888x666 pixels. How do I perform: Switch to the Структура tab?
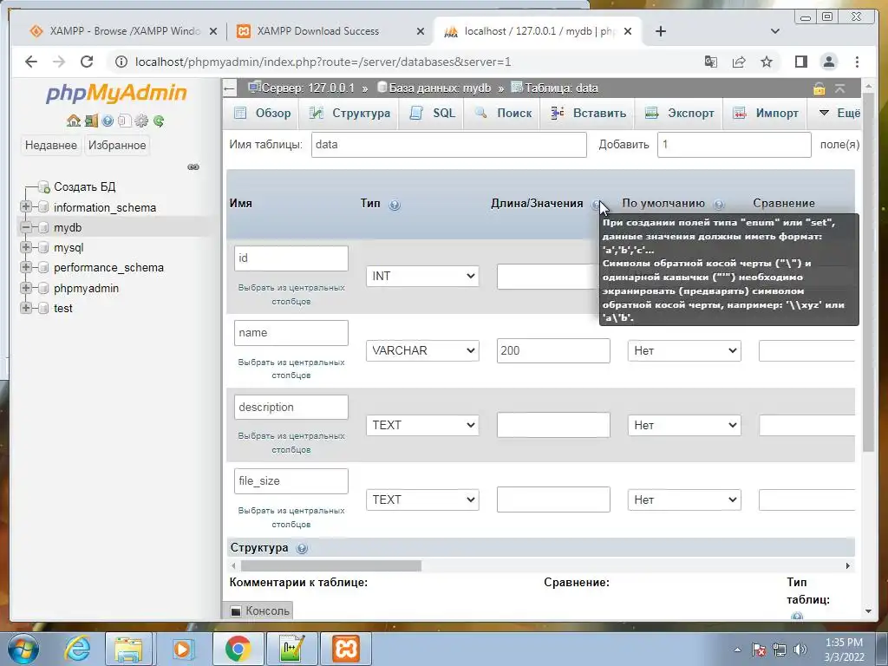click(349, 114)
